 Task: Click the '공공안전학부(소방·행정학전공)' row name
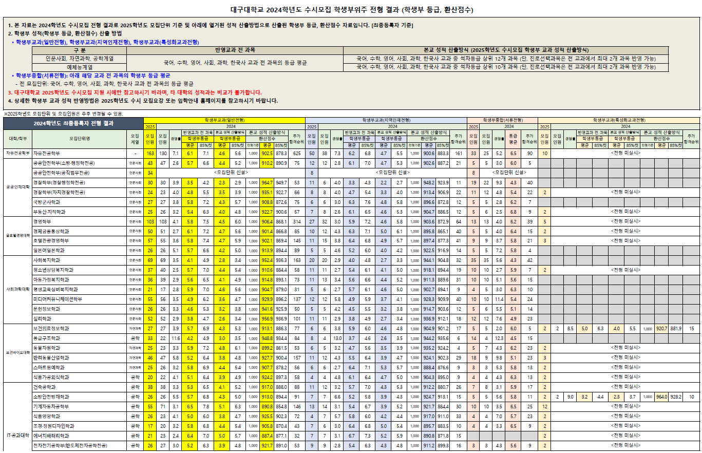coord(79,163)
